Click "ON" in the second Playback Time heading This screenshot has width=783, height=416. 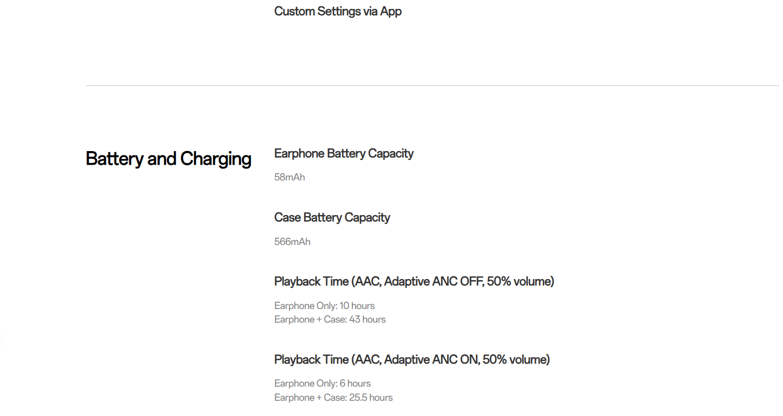tap(469, 359)
